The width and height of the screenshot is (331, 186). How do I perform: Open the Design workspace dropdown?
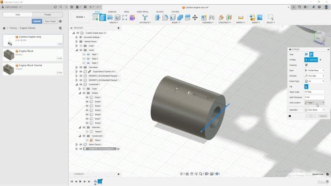point(80,17)
